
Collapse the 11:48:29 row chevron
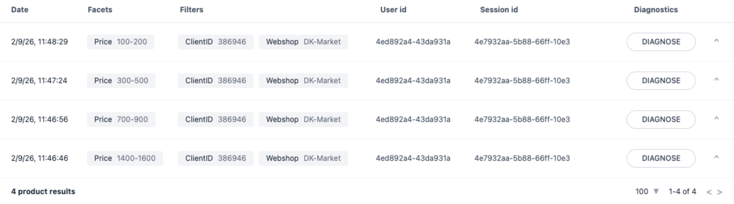pos(716,41)
